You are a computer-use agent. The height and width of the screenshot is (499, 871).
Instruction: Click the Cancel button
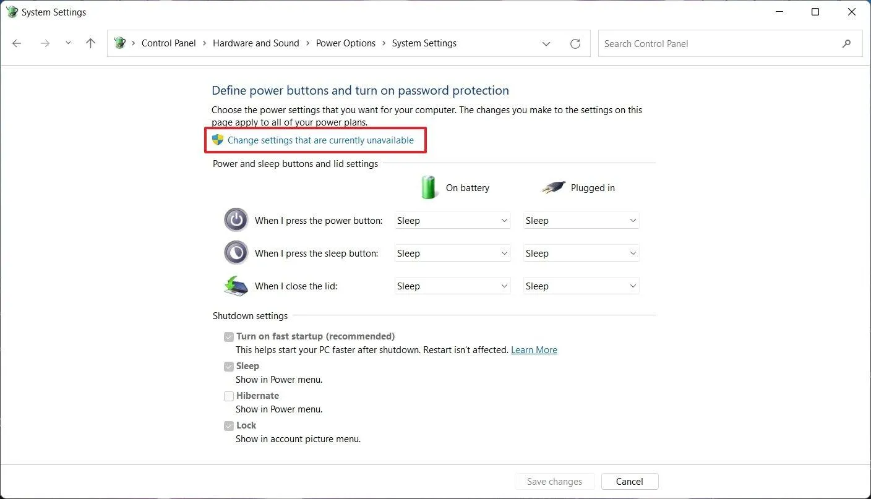point(630,482)
